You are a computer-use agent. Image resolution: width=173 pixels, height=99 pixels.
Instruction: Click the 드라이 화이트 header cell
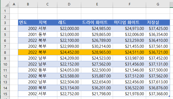pos(97,22)
